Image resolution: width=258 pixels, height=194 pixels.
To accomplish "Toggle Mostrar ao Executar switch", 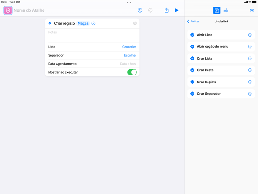I will coord(132,72).
